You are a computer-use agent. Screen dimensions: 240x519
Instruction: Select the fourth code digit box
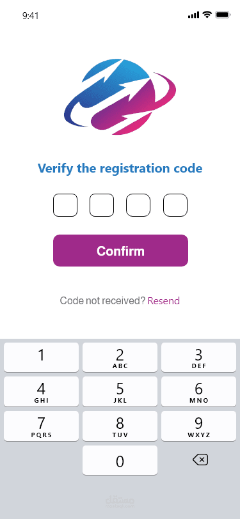click(x=175, y=205)
